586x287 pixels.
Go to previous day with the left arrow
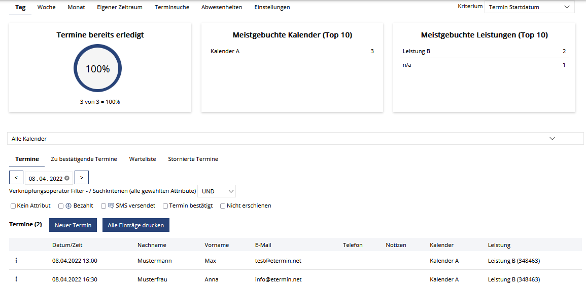[x=16, y=178]
